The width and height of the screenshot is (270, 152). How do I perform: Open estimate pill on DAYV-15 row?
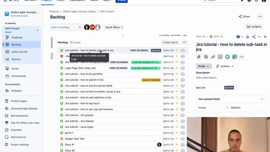(x=183, y=51)
